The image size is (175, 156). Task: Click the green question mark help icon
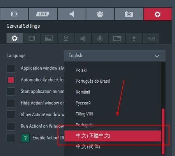[x=25, y=138]
